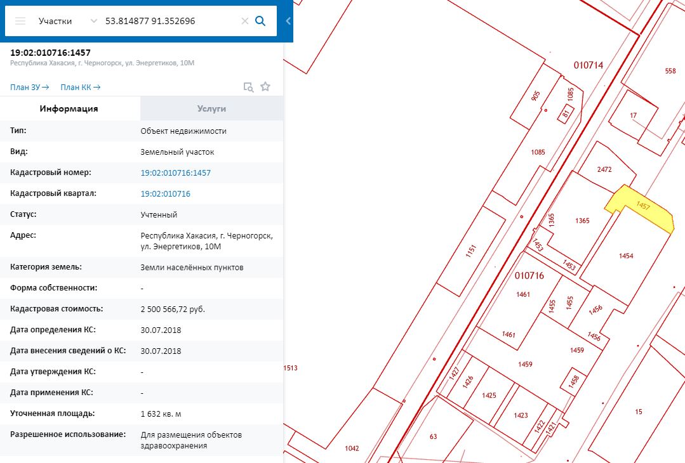Click parcel 1365 on the map
The image size is (685, 463).
[x=583, y=221]
